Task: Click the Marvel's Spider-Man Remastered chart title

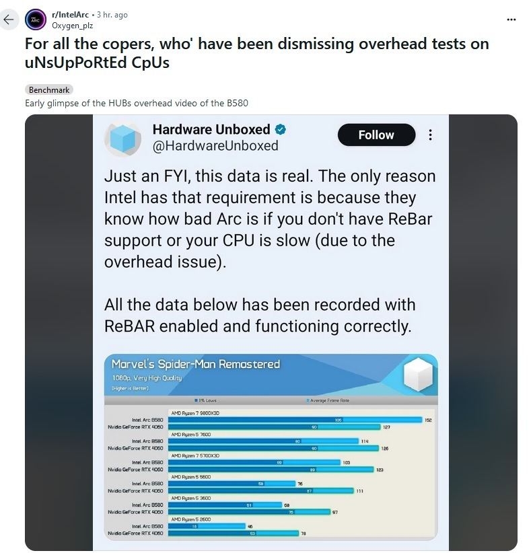Action: coord(196,364)
